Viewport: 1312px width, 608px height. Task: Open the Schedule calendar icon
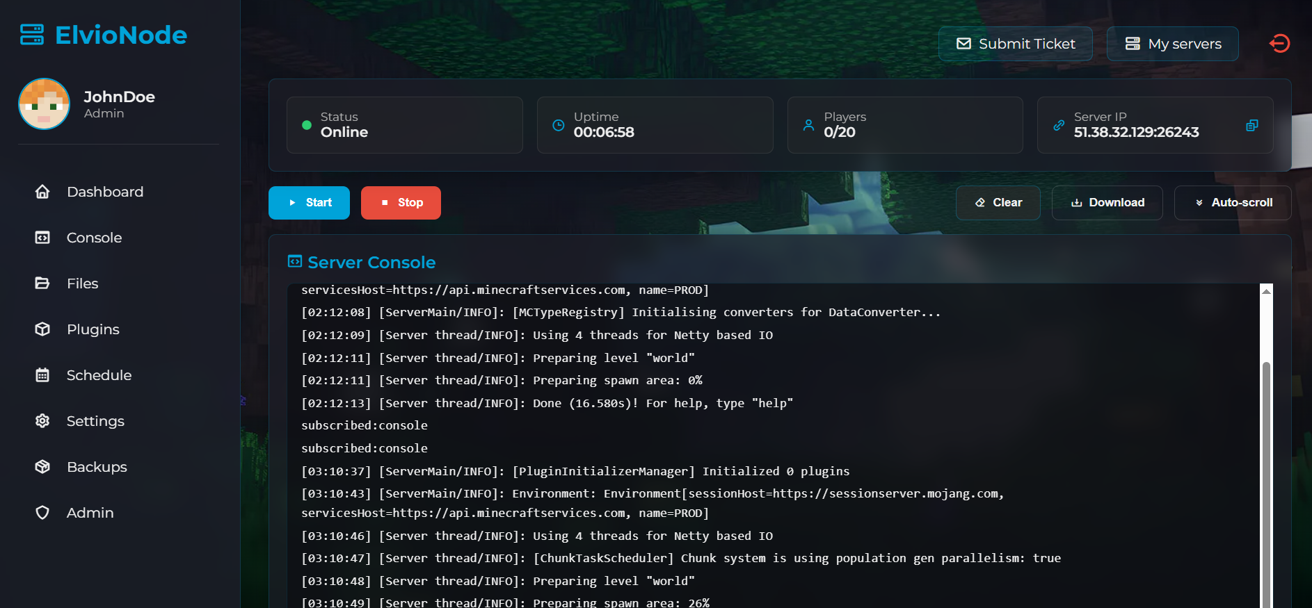point(42,375)
